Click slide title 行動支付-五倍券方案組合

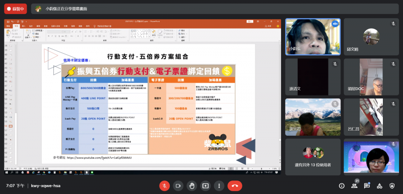[148, 57]
